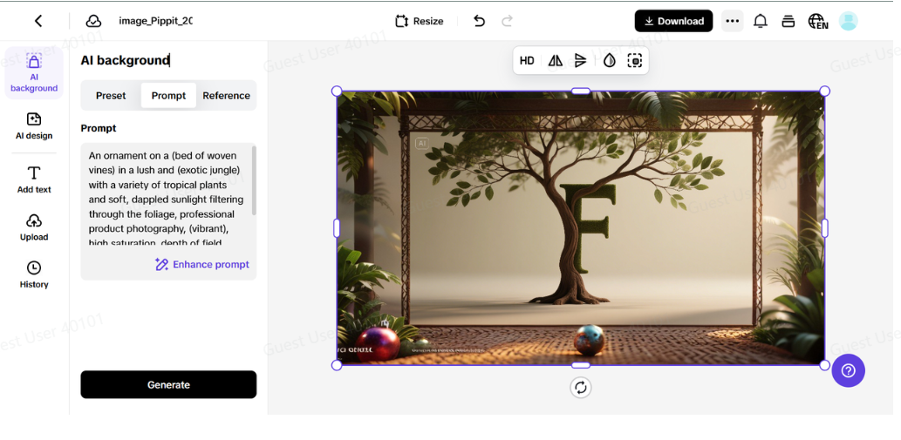This screenshot has width=901, height=440.
Task: Click the Enhance prompt link
Action: (202, 264)
